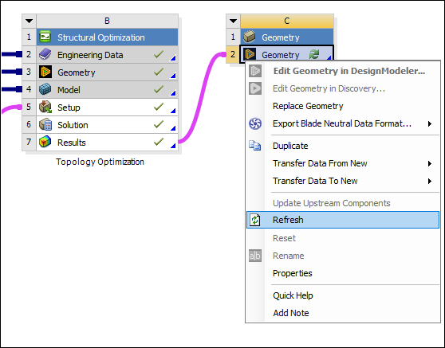The image size is (445, 348).
Task: Click the Geometry title cell in system C
Action: (x=287, y=37)
